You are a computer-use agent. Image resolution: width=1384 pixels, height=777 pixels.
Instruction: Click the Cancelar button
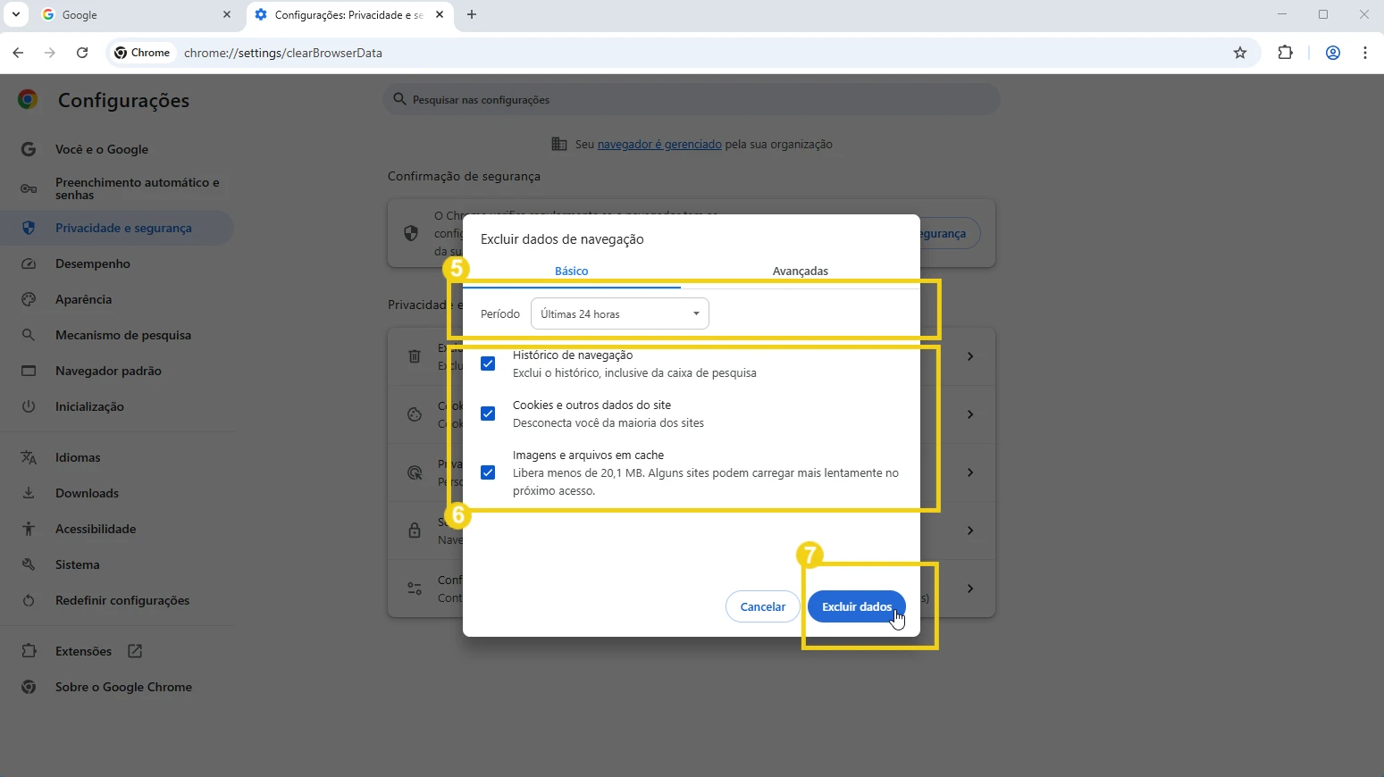(763, 606)
